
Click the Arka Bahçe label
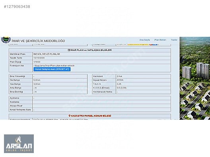pyautogui.click(x=16, y=88)
